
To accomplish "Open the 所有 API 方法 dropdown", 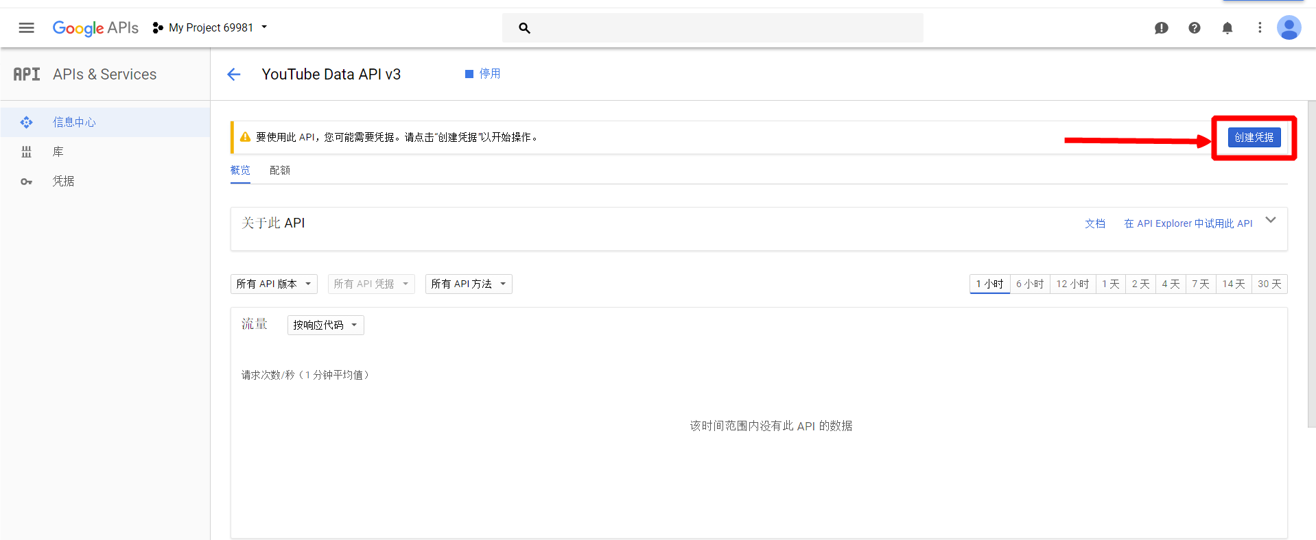I will tap(469, 284).
